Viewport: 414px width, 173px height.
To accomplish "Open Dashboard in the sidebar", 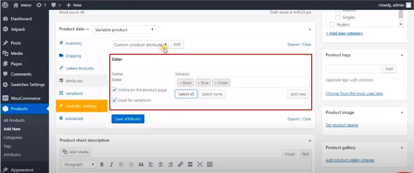I will 21,19.
